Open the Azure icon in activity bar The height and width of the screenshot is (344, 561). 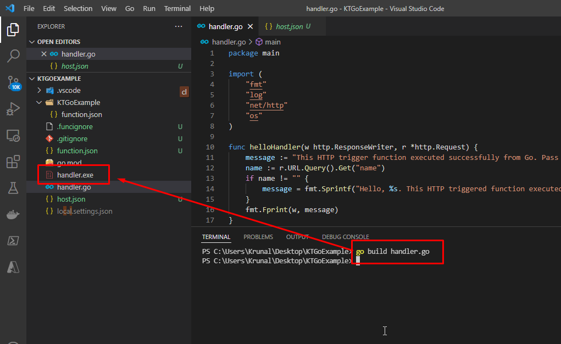tap(13, 267)
